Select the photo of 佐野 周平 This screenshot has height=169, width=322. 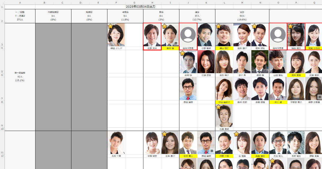pos(152,35)
